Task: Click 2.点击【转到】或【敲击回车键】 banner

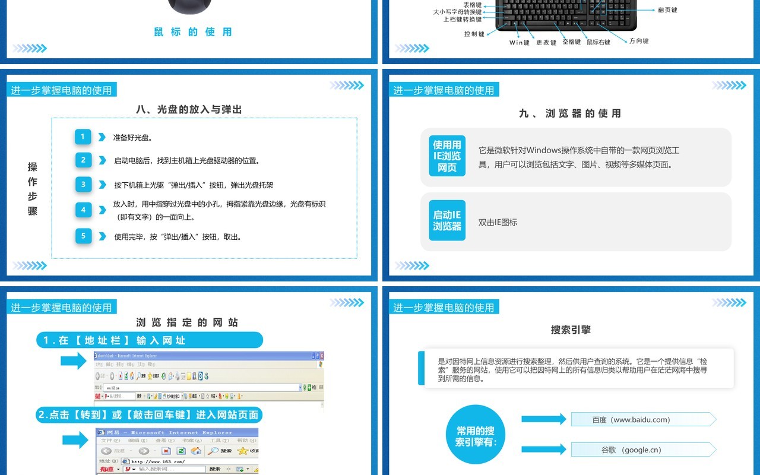Action: tap(149, 415)
